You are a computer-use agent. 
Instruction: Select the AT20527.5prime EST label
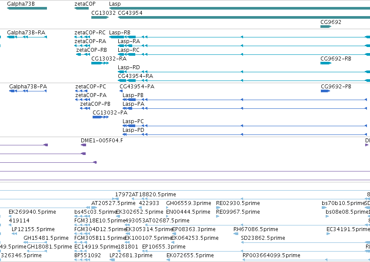(113, 203)
